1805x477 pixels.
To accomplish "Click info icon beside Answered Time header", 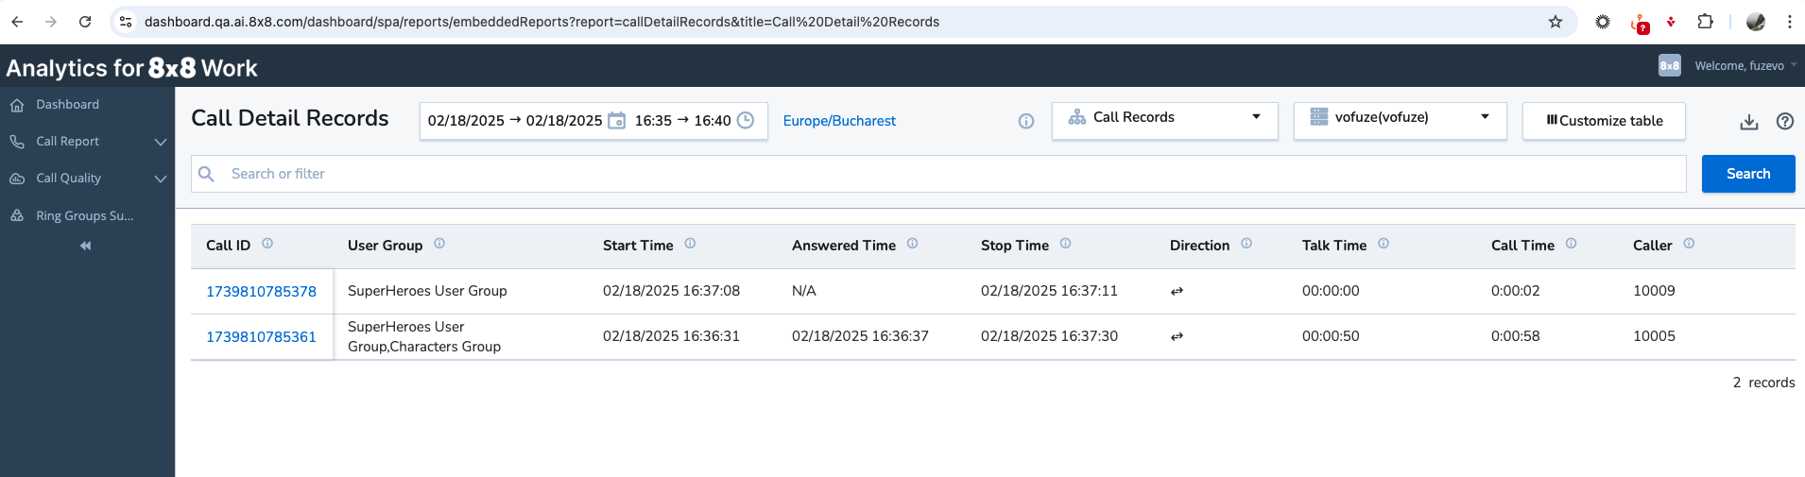I will tap(912, 243).
